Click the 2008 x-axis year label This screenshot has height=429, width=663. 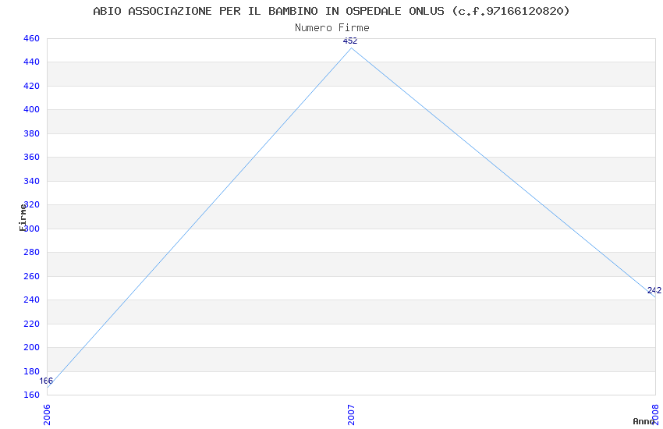[655, 415]
